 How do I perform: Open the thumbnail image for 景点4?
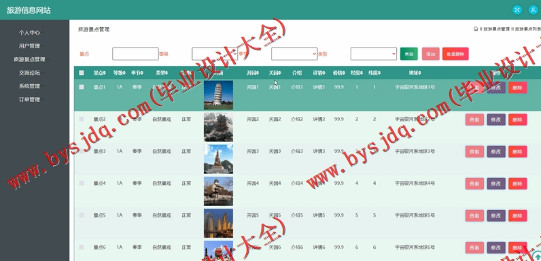coord(218,191)
